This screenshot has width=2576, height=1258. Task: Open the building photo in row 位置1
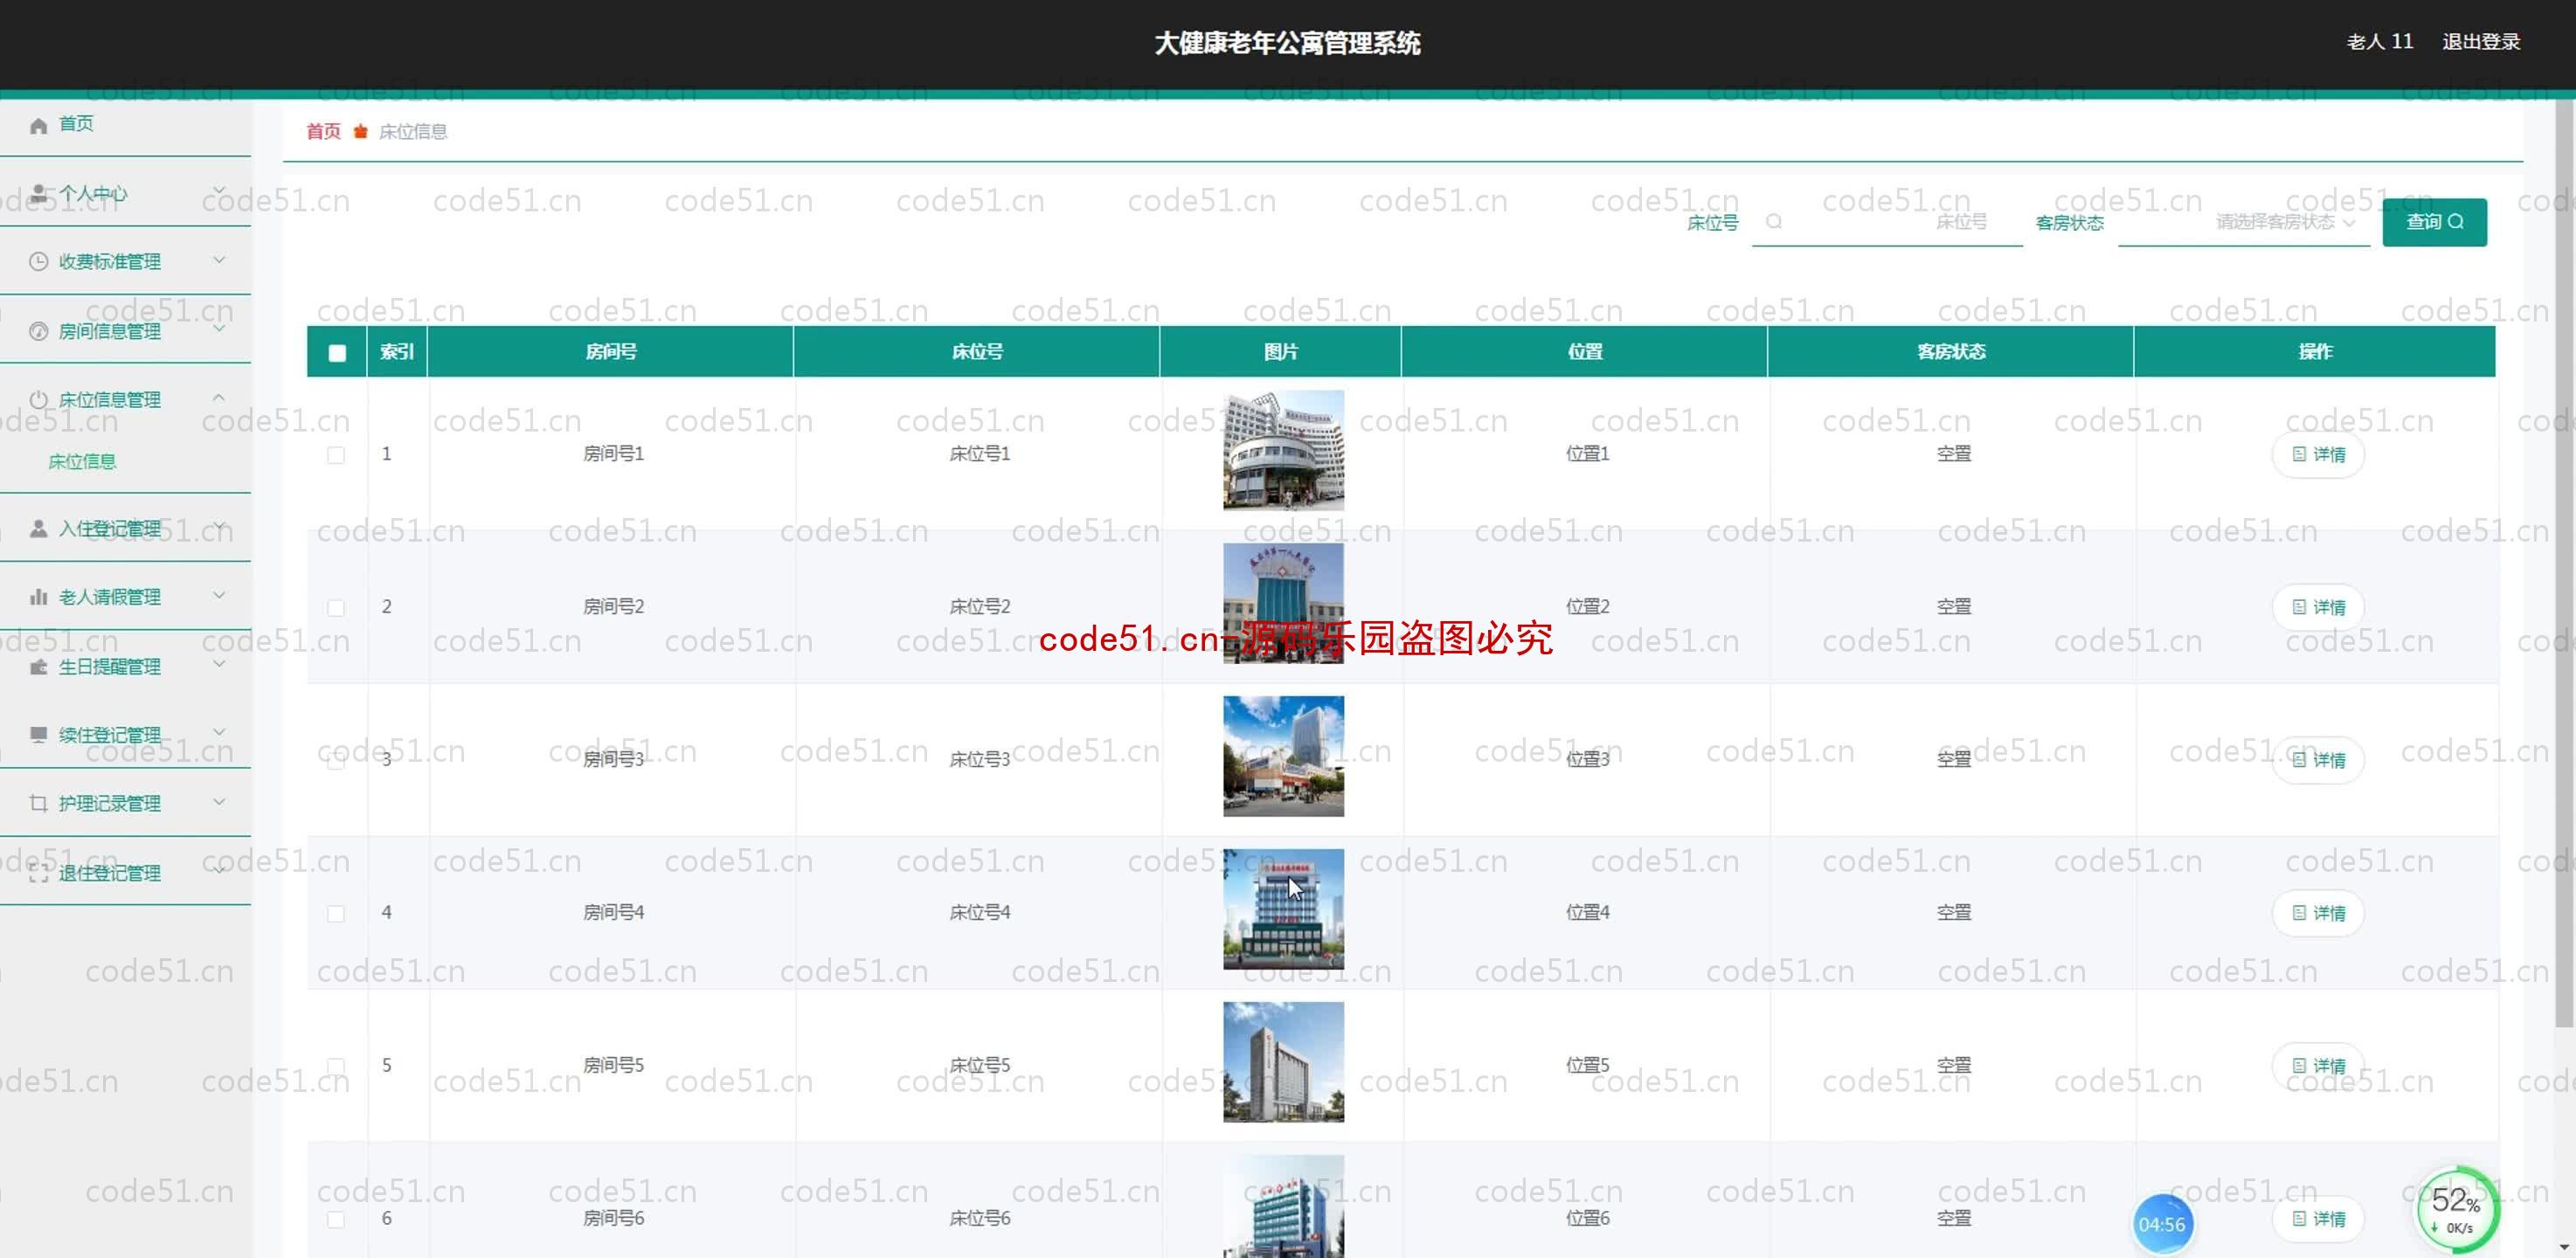(x=1283, y=450)
